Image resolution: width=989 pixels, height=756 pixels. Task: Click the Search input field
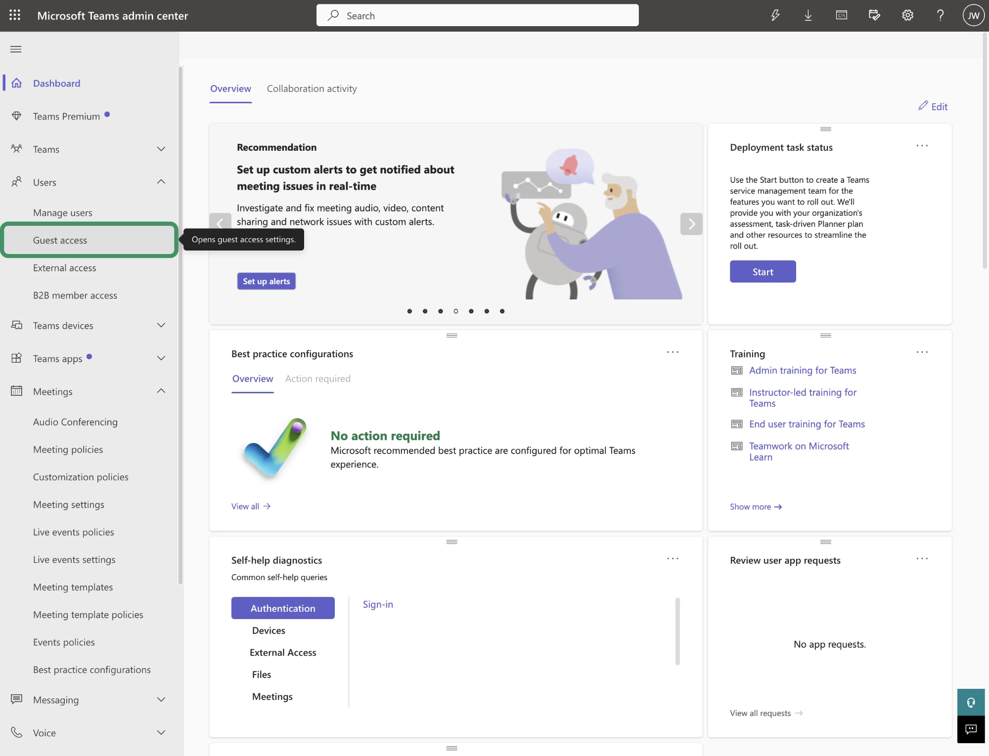477,15
